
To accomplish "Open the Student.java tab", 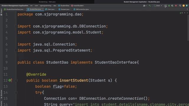I will 64,9.
